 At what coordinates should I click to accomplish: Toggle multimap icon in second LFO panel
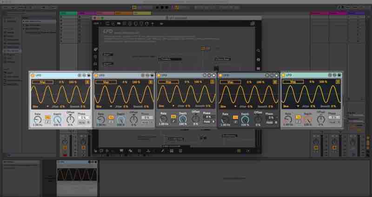(x=151, y=82)
